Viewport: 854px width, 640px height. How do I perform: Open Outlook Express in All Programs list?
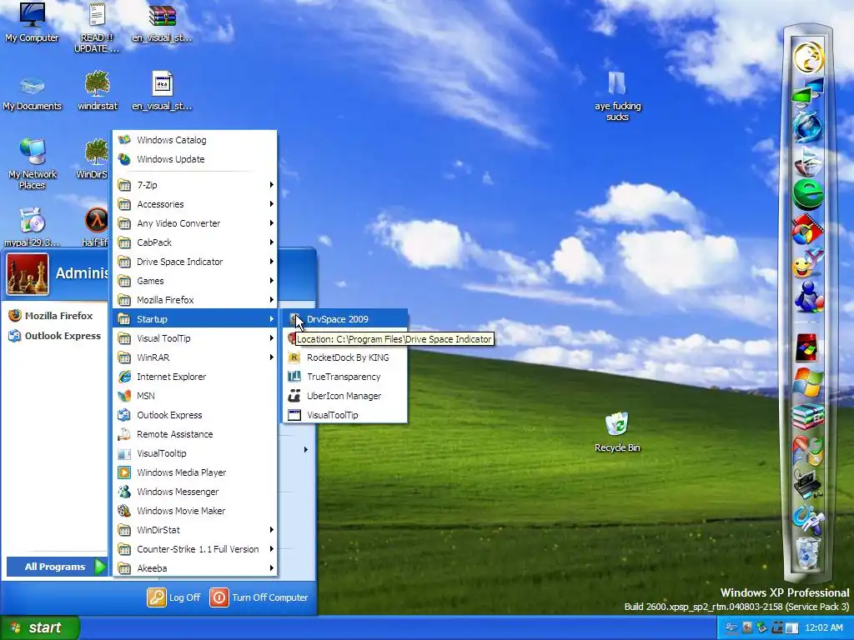[x=195, y=415]
